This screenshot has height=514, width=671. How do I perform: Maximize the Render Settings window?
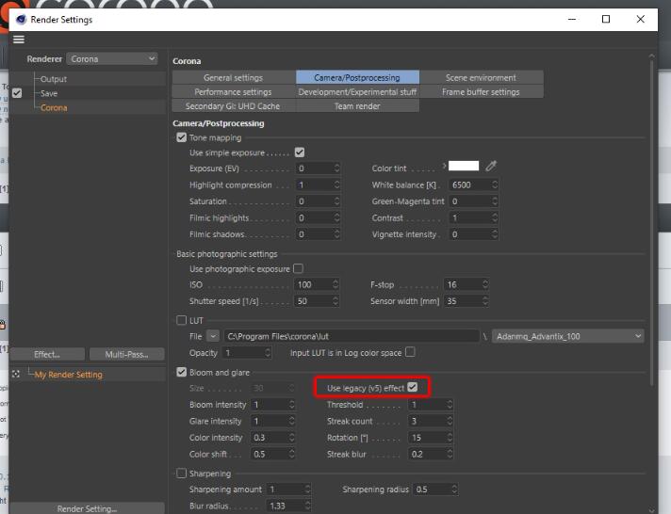point(605,19)
